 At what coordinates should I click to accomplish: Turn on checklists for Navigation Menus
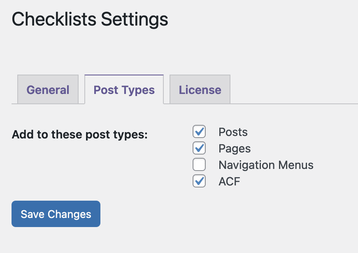pos(199,164)
